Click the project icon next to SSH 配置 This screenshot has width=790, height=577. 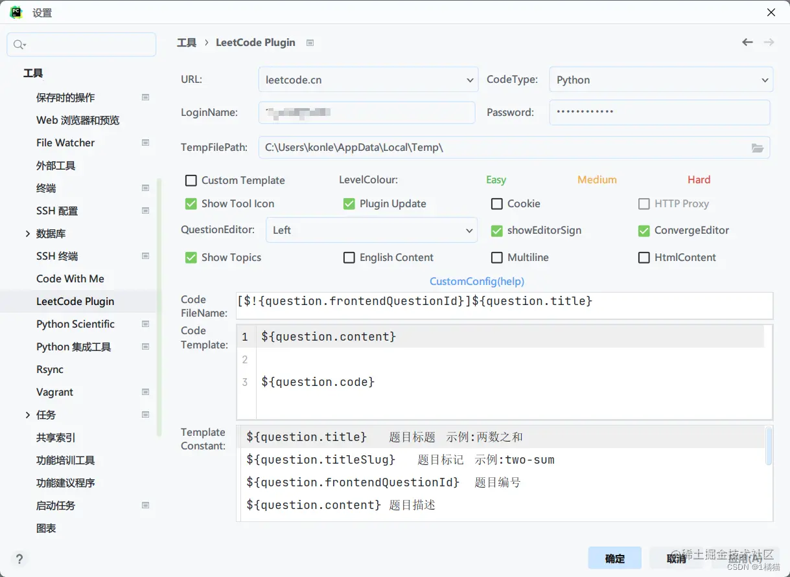pyautogui.click(x=145, y=210)
